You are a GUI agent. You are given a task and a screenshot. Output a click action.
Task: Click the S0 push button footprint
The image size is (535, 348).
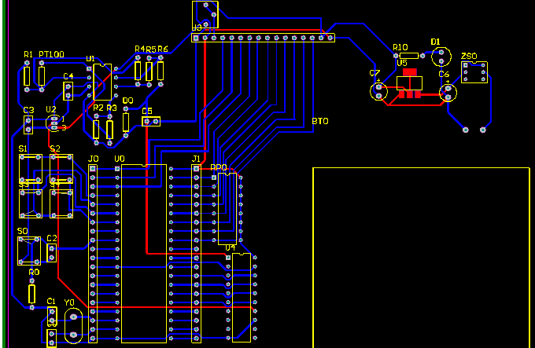pyautogui.click(x=29, y=251)
